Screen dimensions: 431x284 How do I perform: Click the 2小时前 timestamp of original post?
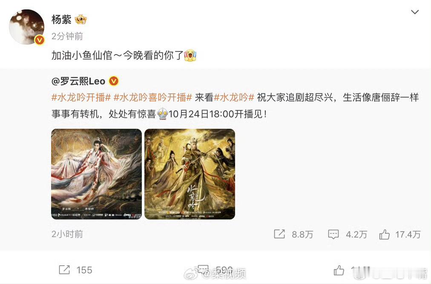pyautogui.click(x=67, y=234)
